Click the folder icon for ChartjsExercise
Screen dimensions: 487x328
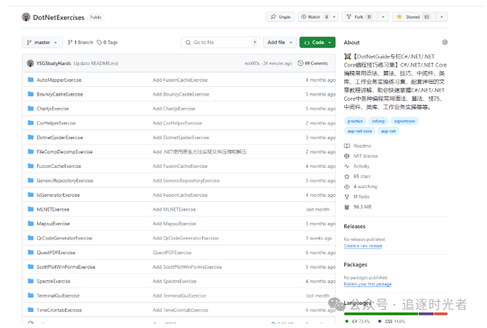coord(30,109)
